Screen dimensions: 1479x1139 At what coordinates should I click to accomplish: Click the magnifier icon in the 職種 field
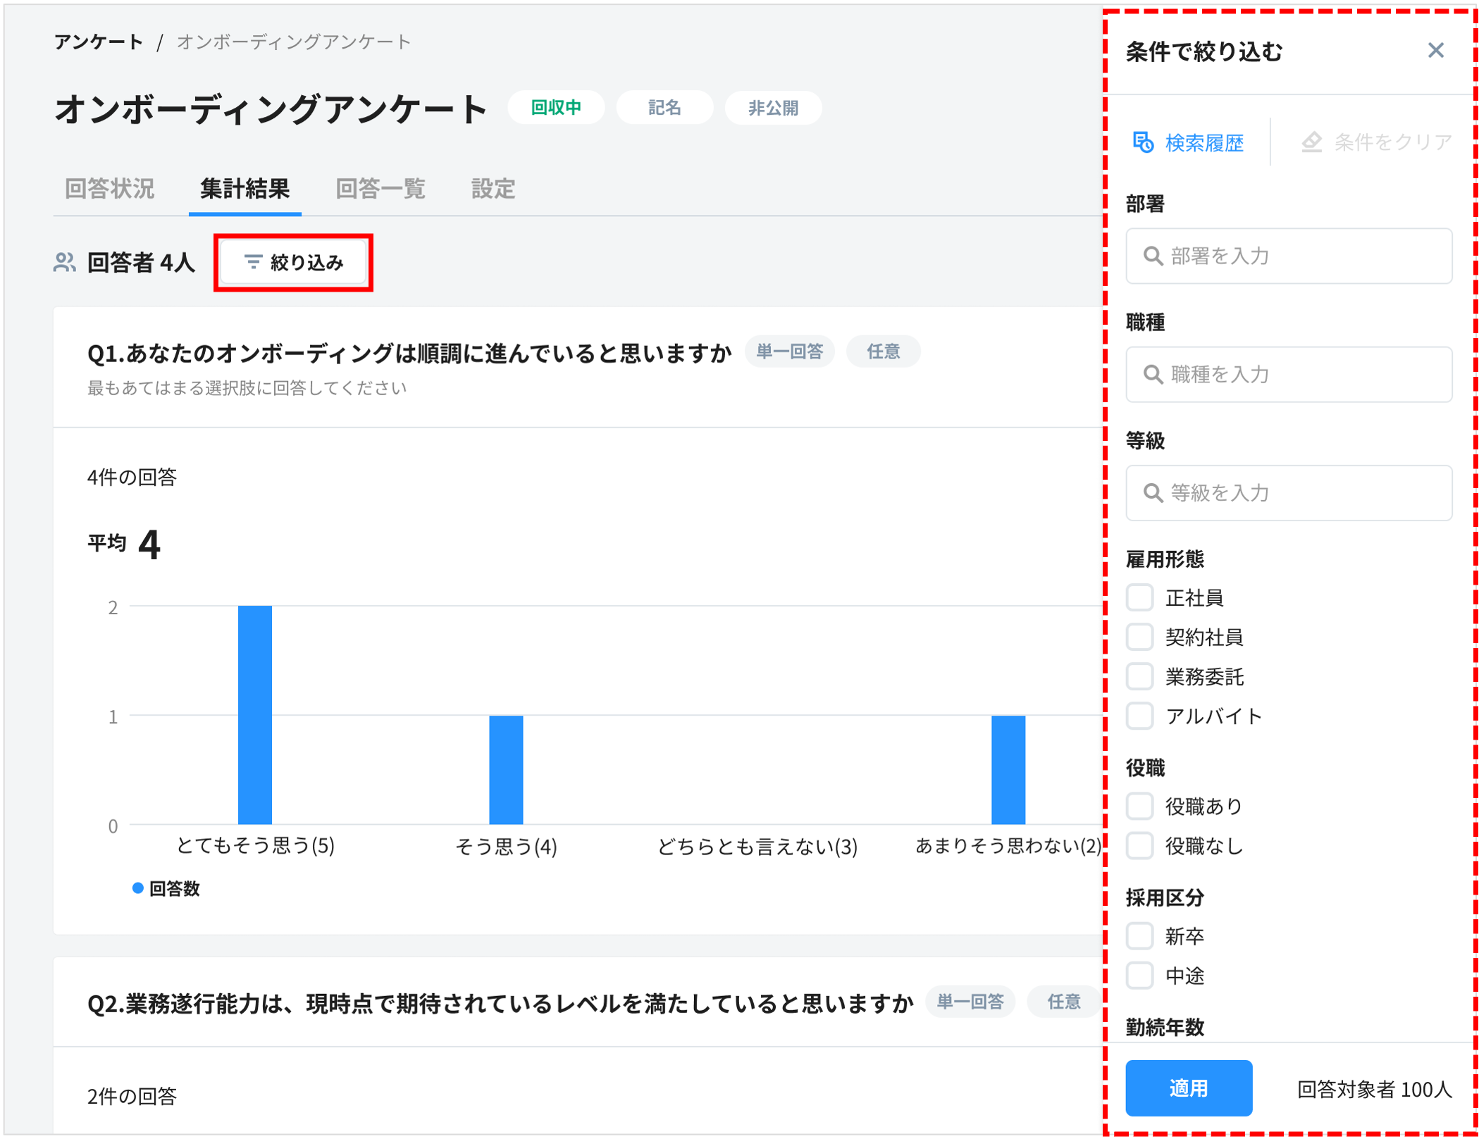[1153, 375]
